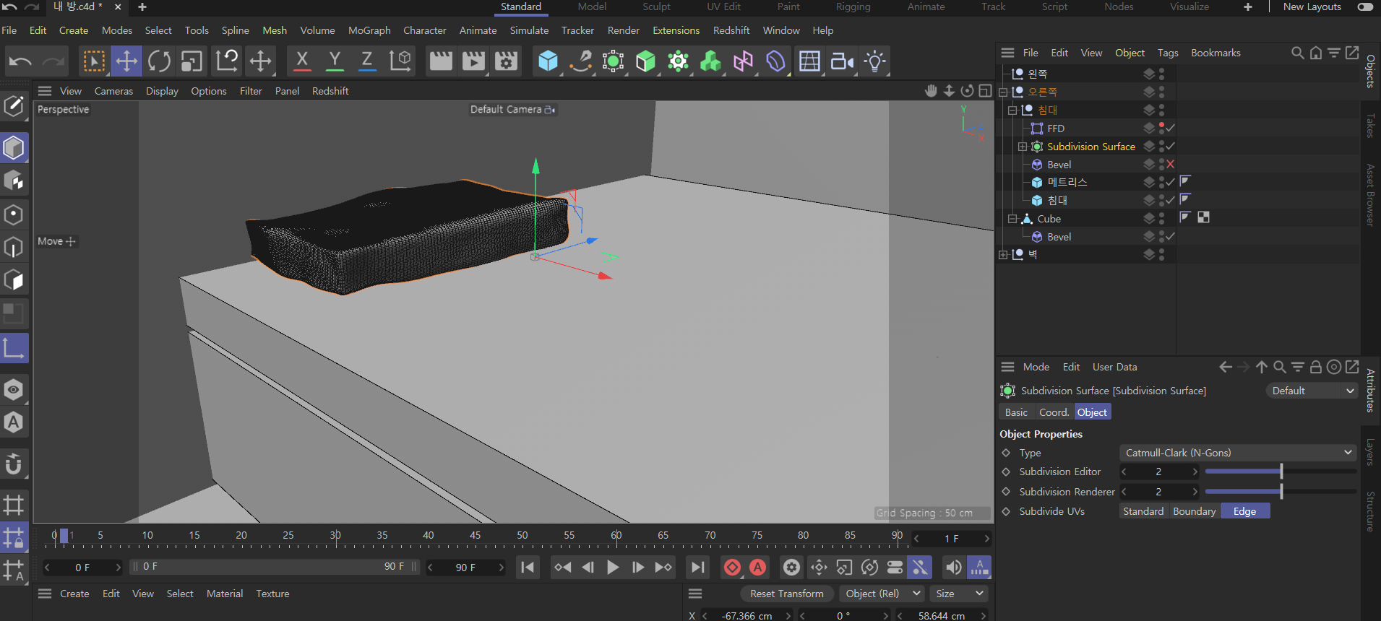Image resolution: width=1381 pixels, height=621 pixels.
Task: Disable the FFD deformer checkmark
Action: (1170, 128)
